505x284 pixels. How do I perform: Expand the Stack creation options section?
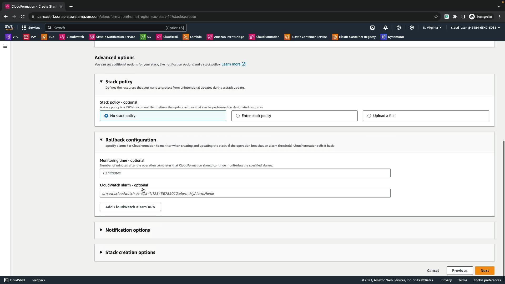(130, 252)
